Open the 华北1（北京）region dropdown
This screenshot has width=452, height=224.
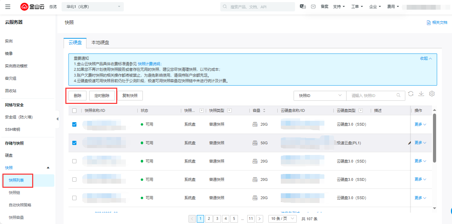pos(92,7)
